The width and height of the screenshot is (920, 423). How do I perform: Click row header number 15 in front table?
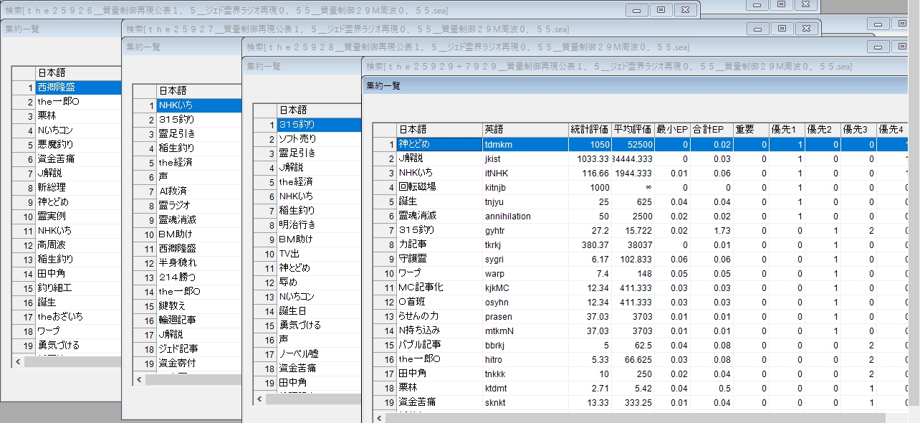click(385, 345)
